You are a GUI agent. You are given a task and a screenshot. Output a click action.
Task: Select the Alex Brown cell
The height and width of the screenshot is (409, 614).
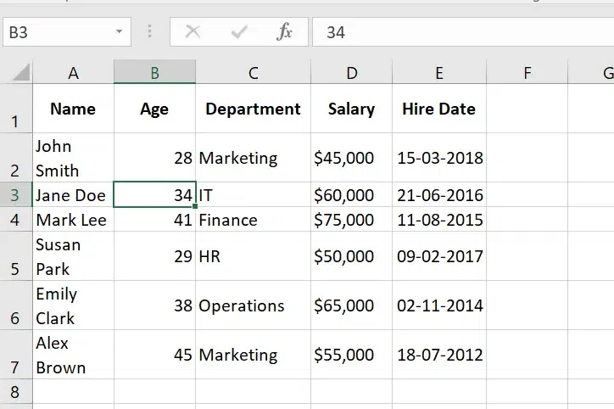click(73, 355)
